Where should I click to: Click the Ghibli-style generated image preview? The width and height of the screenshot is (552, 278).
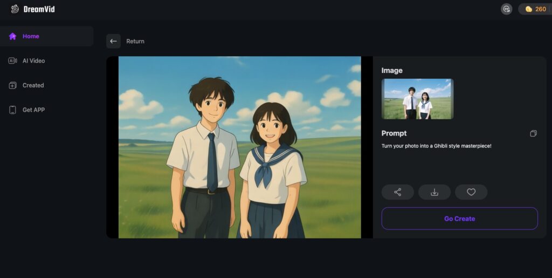click(240, 147)
